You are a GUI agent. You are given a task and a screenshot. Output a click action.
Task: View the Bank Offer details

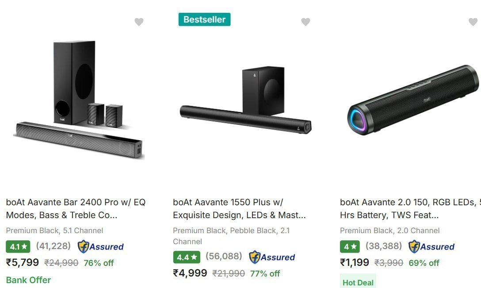click(x=28, y=280)
